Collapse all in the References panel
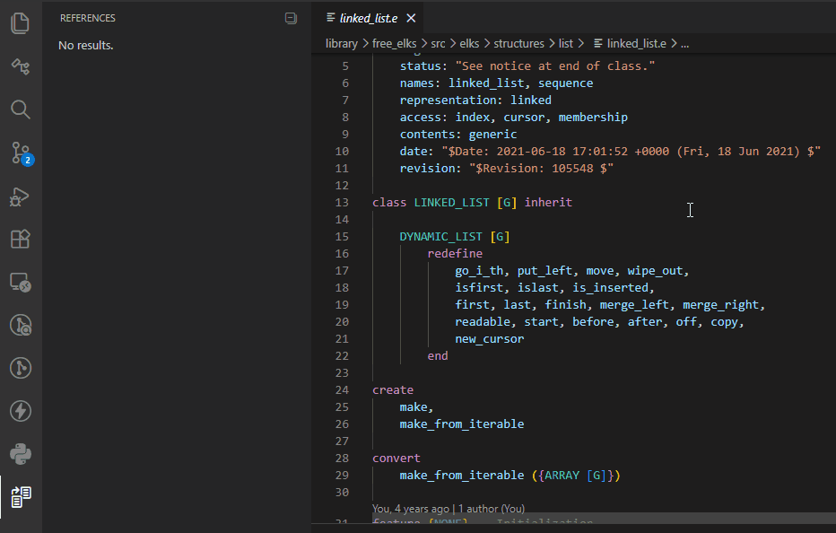This screenshot has width=836, height=533. (290, 18)
